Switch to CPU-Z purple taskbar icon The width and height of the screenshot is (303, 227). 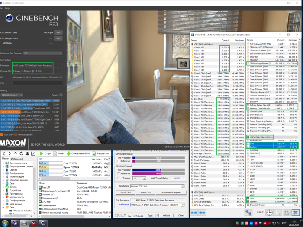15,224
